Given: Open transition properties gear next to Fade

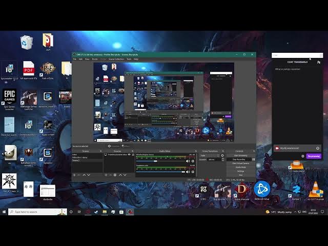Looking at the screenshot, I should [x=222, y=155].
